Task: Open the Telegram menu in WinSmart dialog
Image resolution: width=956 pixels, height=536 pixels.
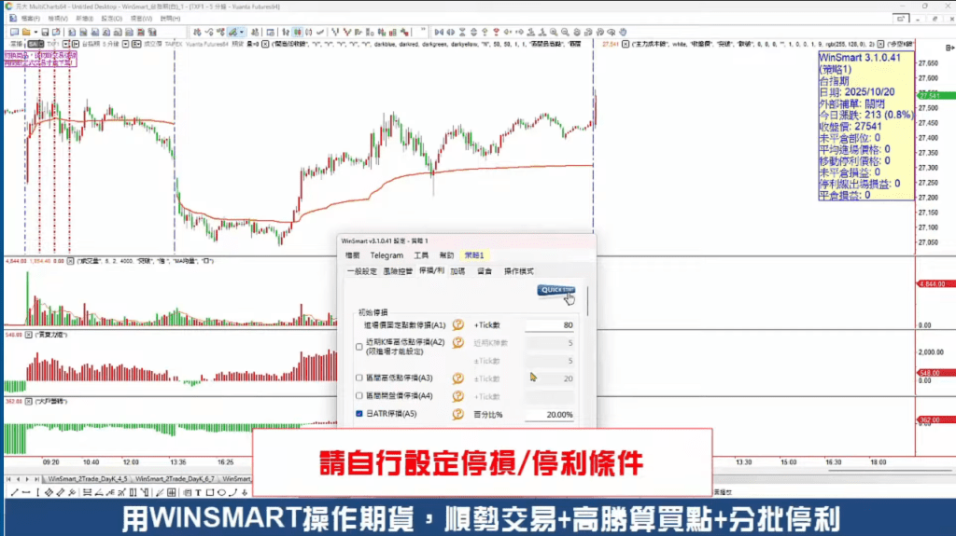Action: point(386,255)
